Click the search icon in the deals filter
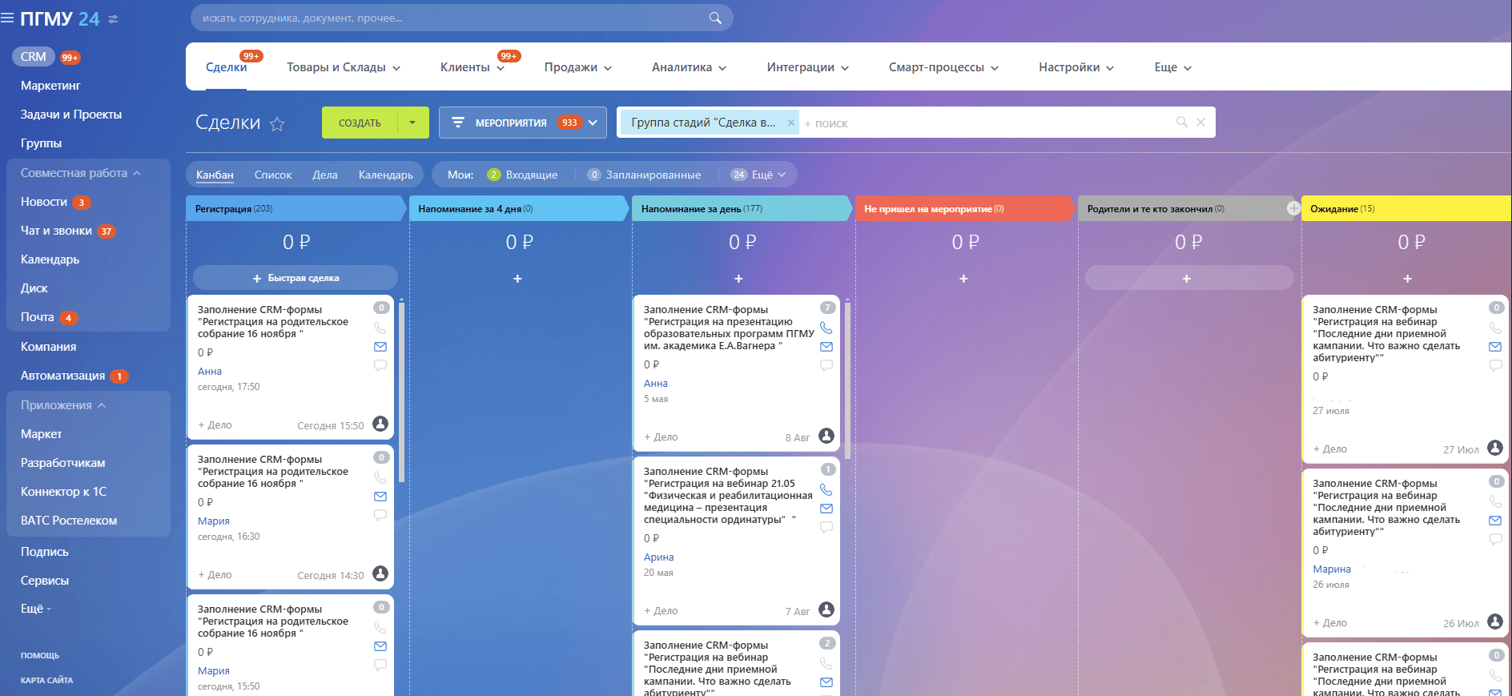 point(1181,122)
